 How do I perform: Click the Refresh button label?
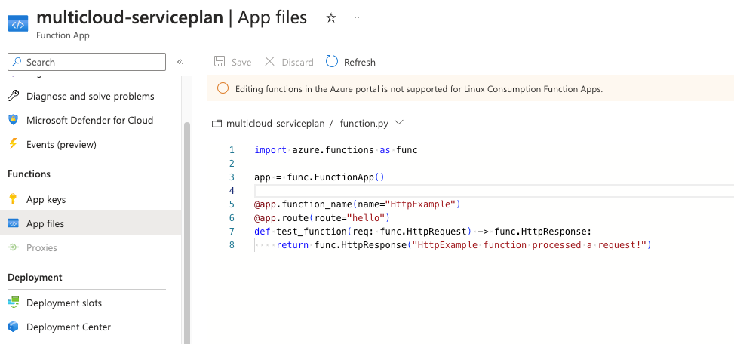360,63
